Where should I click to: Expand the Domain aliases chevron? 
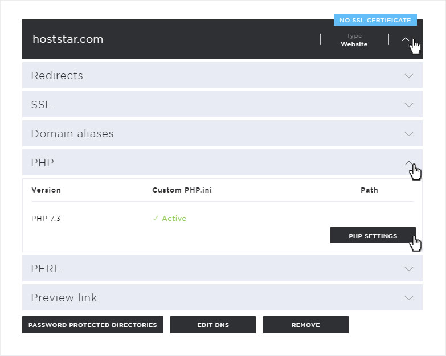(409, 134)
